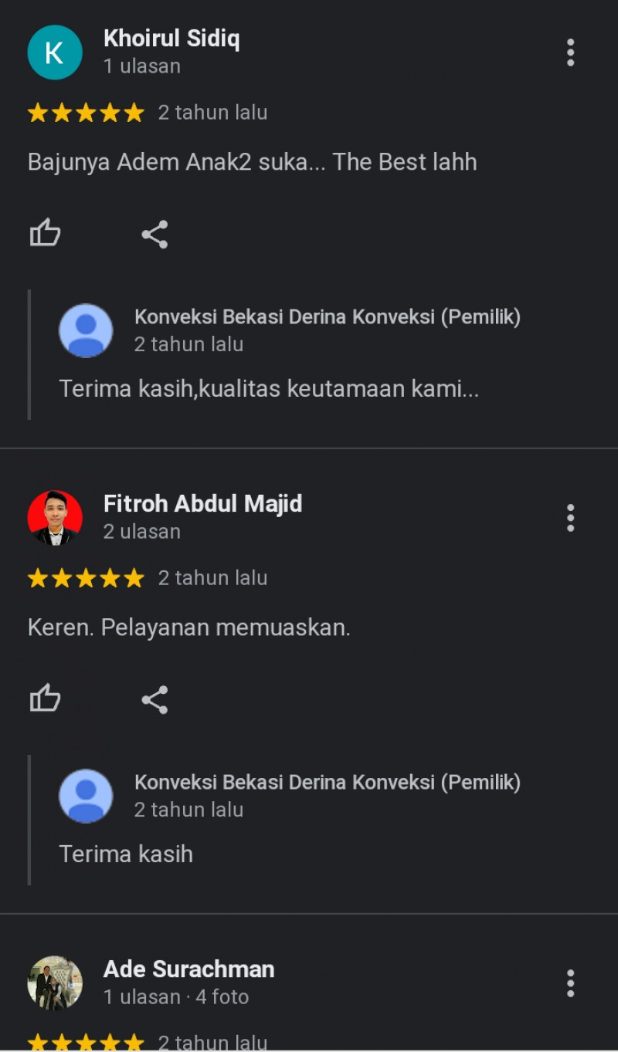
Task: Open Khoirul Sidiq's profile name
Action: pyautogui.click(x=171, y=39)
